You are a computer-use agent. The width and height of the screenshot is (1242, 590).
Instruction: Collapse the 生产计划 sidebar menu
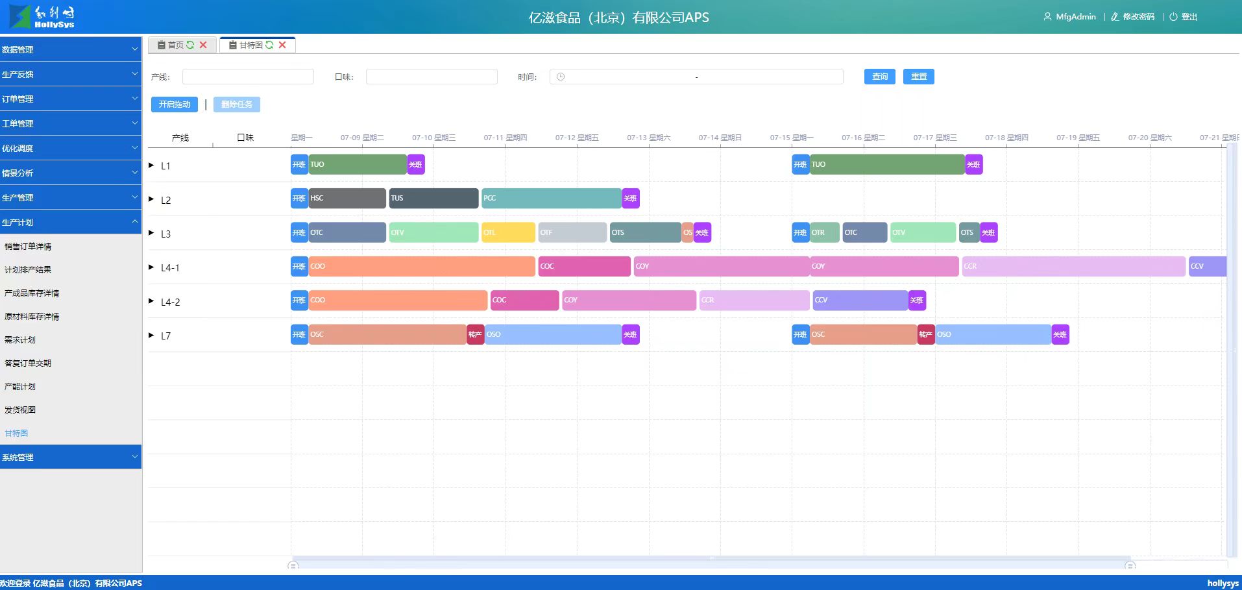[70, 222]
